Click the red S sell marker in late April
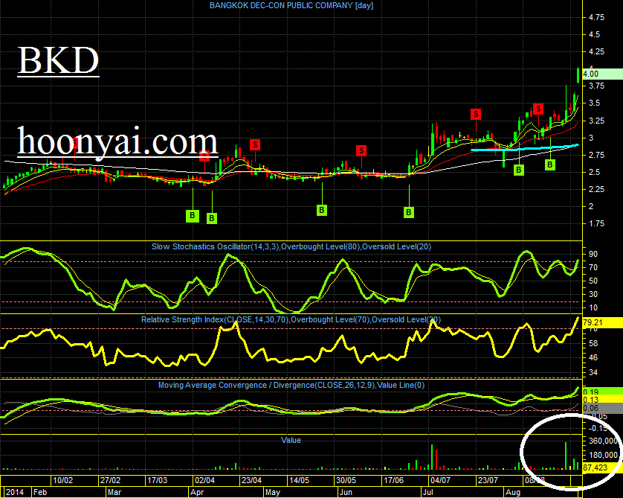 [x=255, y=145]
